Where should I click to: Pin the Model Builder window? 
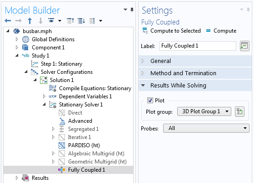point(132,10)
